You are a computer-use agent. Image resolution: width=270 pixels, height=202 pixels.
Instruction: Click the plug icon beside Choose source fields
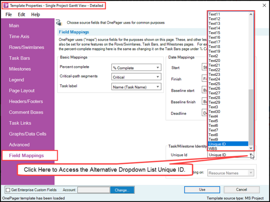tap(59, 23)
